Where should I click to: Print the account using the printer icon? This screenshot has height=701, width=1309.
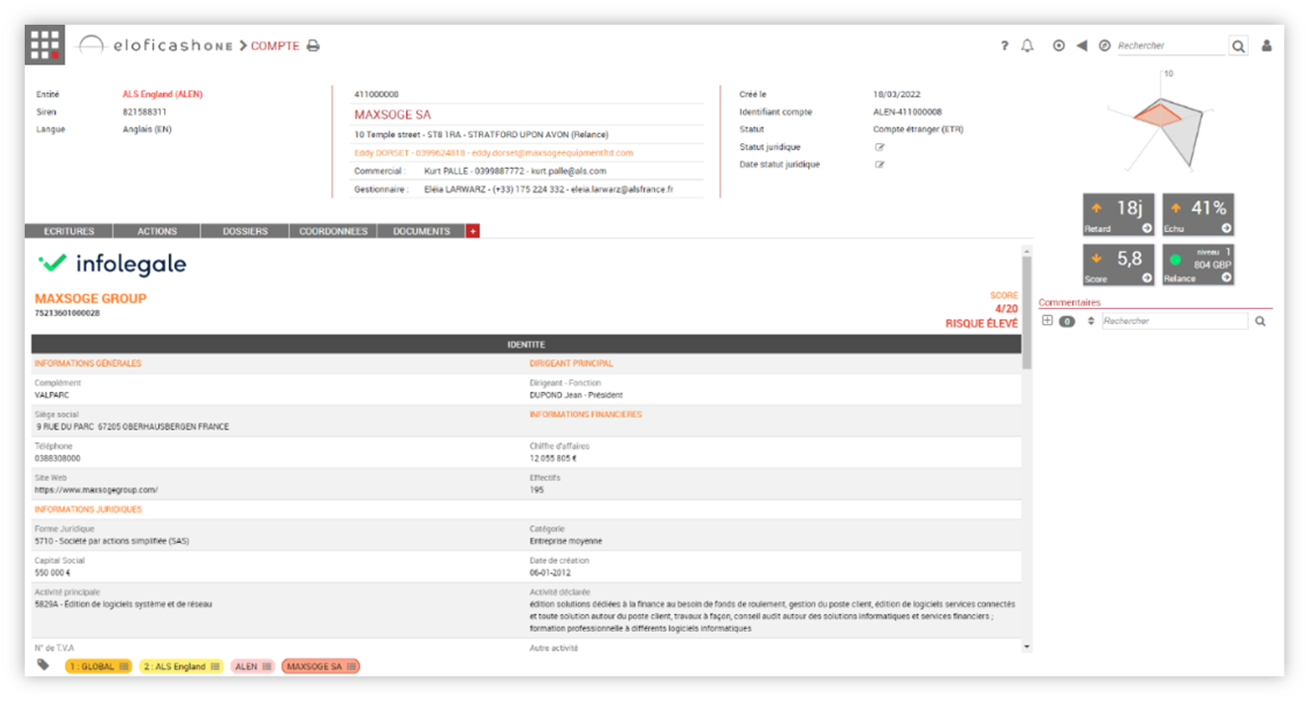click(x=312, y=45)
